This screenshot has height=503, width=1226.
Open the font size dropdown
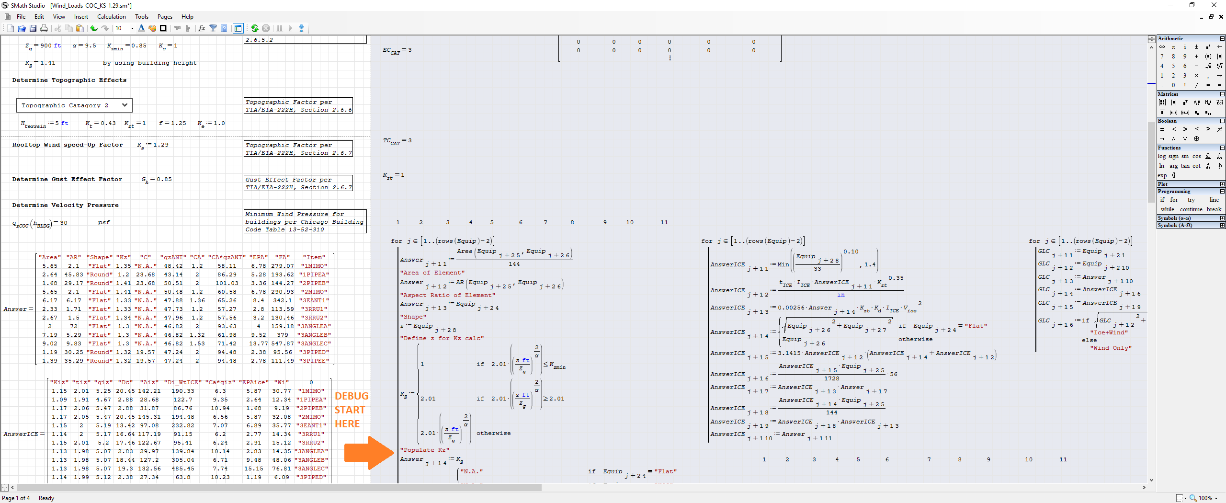(132, 29)
